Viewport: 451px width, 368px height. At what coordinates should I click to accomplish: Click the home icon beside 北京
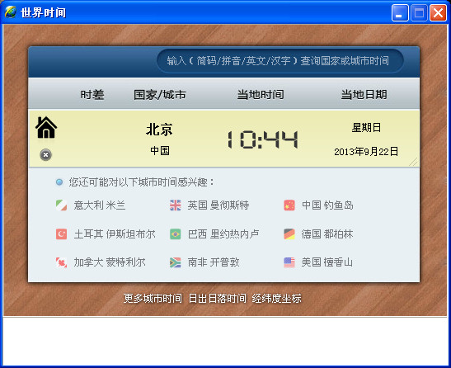pyautogui.click(x=46, y=127)
